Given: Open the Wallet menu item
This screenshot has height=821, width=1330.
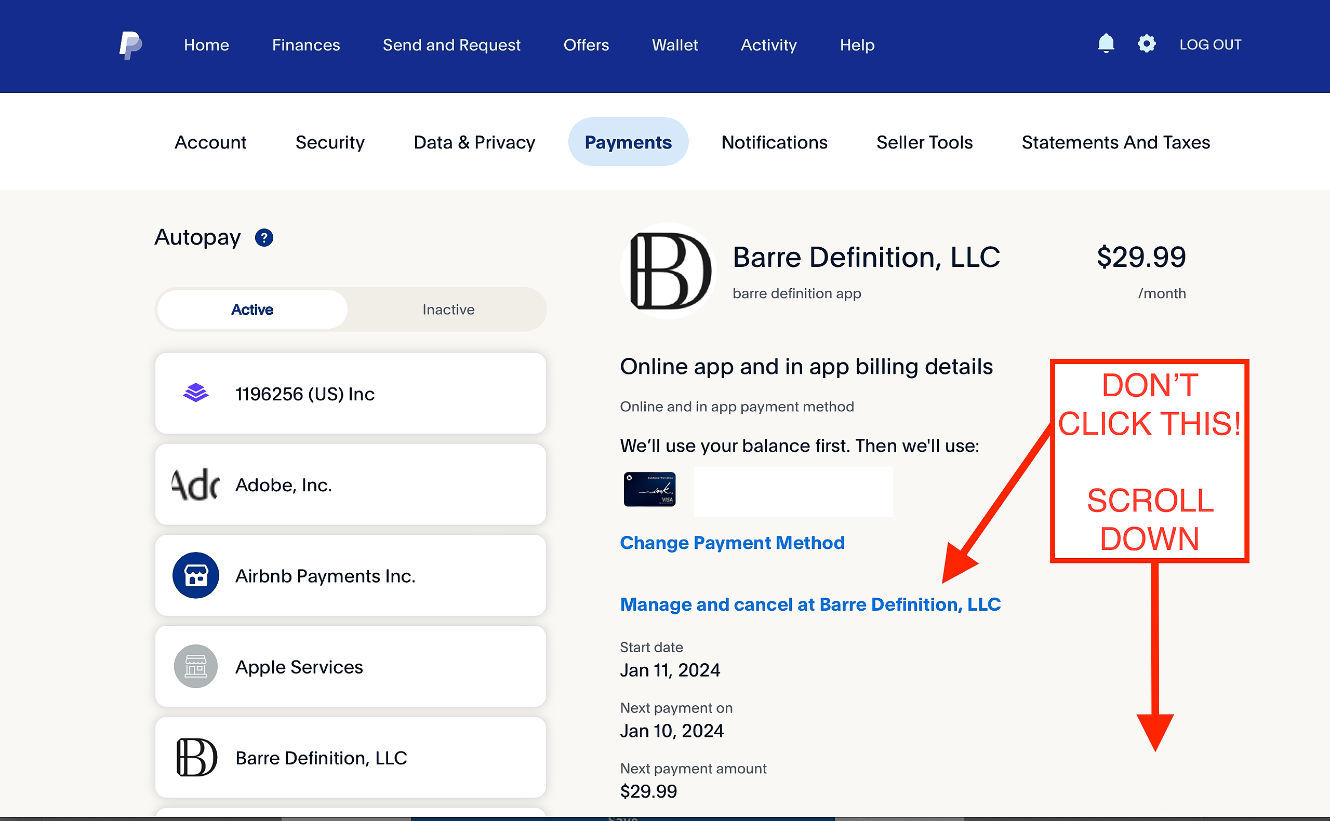Looking at the screenshot, I should pos(674,45).
